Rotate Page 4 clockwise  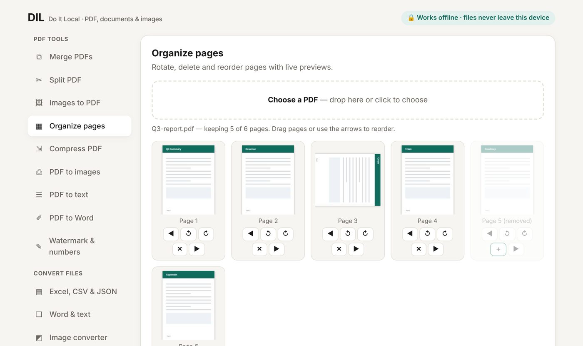pyautogui.click(x=445, y=234)
